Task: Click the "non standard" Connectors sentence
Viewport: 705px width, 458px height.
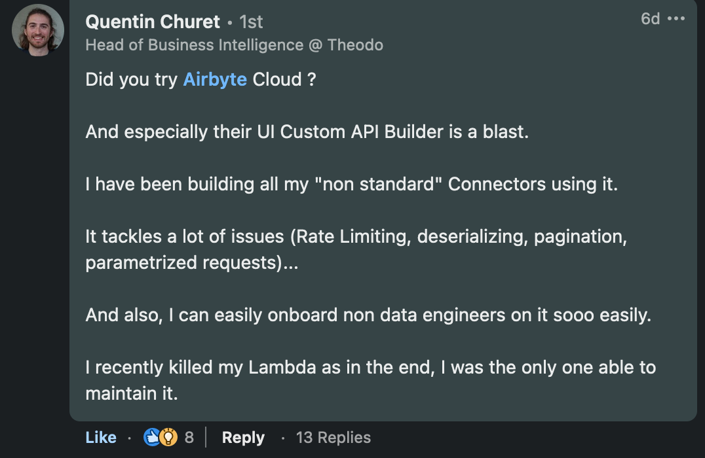Action: click(x=352, y=184)
